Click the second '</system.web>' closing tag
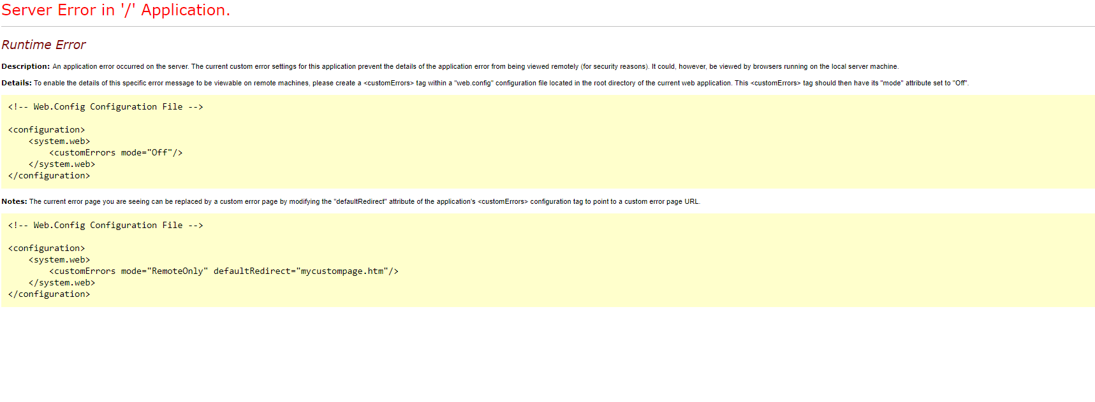The height and width of the screenshot is (402, 1095). (62, 283)
